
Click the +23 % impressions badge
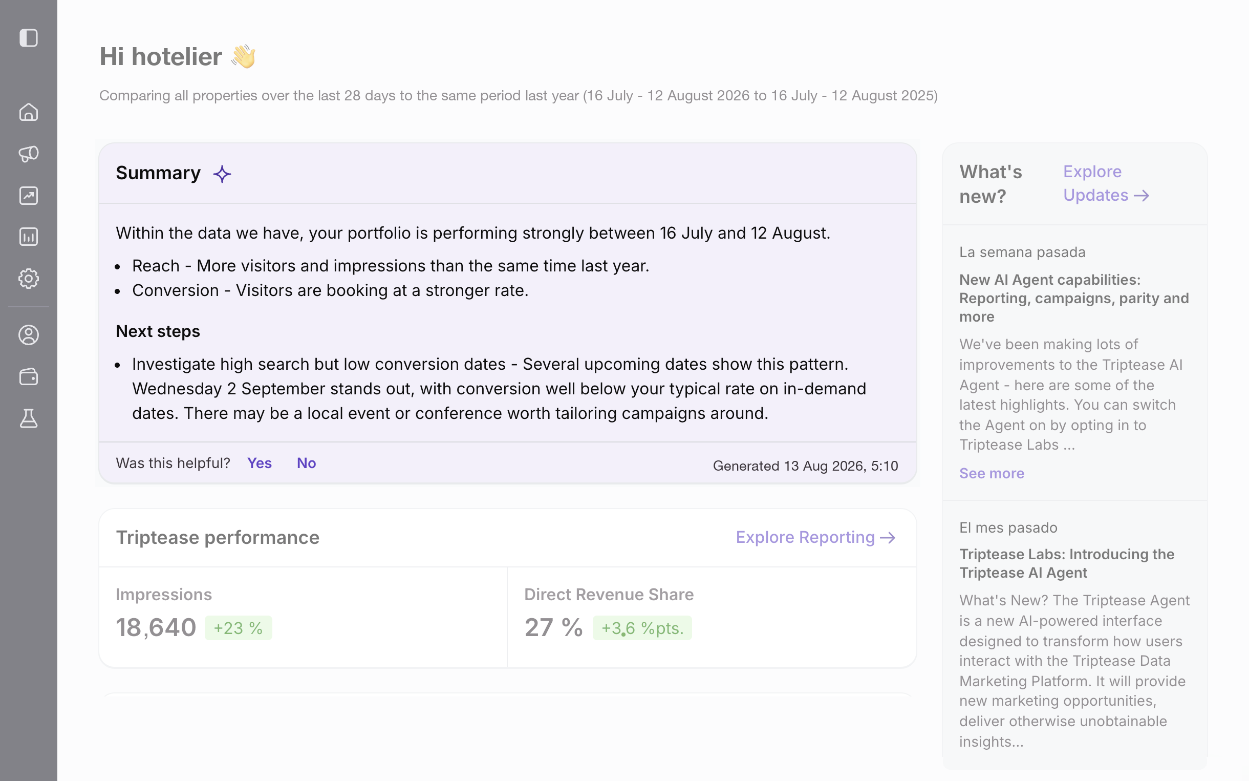(239, 628)
